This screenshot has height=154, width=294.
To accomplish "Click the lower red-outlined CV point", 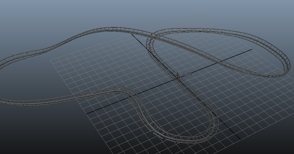I will click(177, 79).
